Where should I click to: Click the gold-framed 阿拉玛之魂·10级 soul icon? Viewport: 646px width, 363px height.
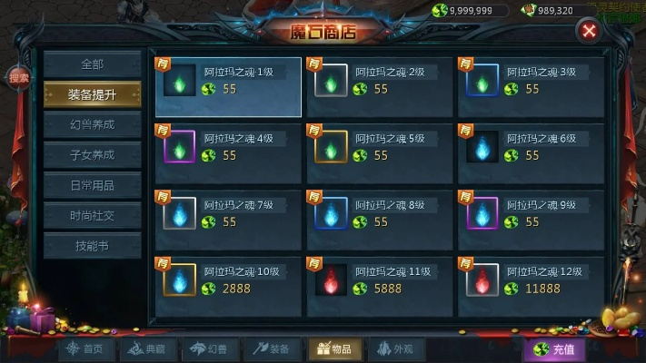pyautogui.click(x=180, y=280)
